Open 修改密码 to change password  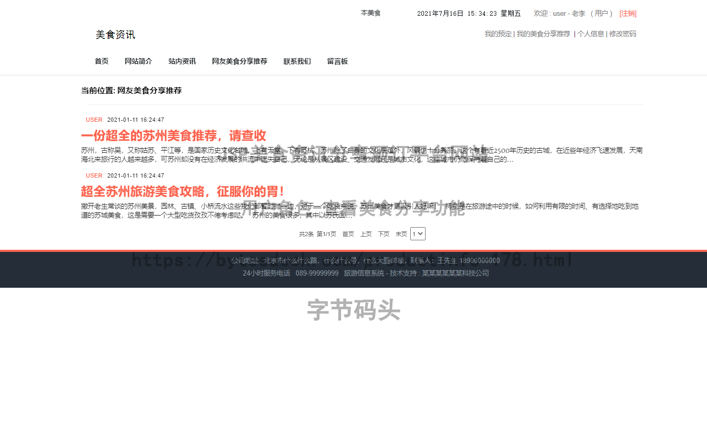click(623, 34)
